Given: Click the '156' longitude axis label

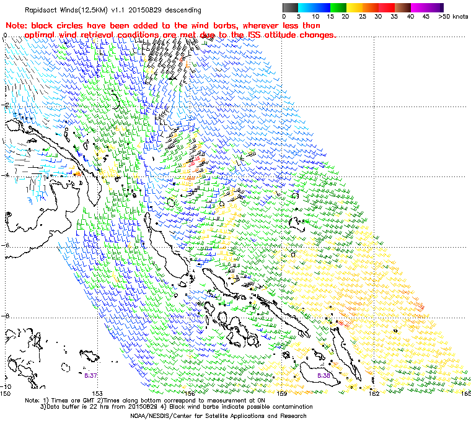Looking at the screenshot, I should pyautogui.click(x=190, y=393).
